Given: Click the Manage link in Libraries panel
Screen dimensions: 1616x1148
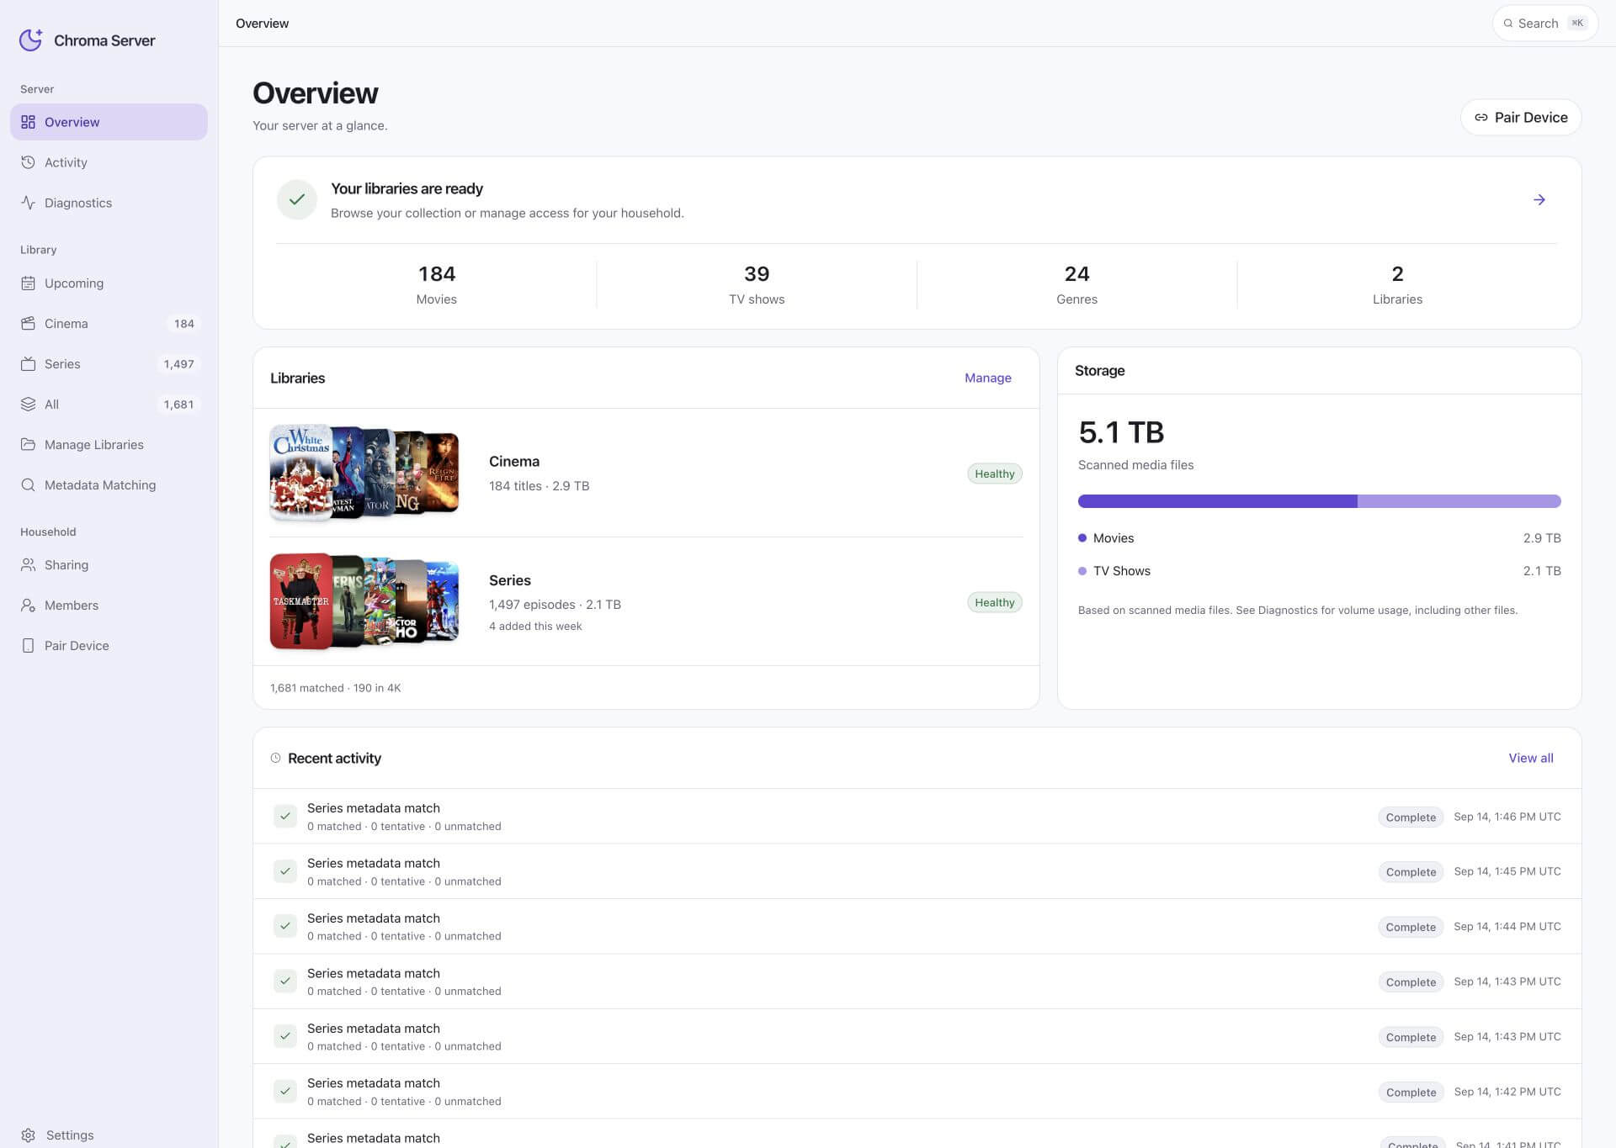Looking at the screenshot, I should (987, 378).
